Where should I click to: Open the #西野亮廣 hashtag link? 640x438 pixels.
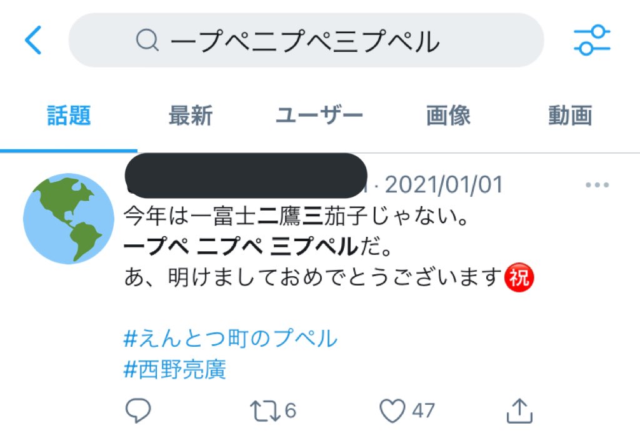pyautogui.click(x=175, y=369)
